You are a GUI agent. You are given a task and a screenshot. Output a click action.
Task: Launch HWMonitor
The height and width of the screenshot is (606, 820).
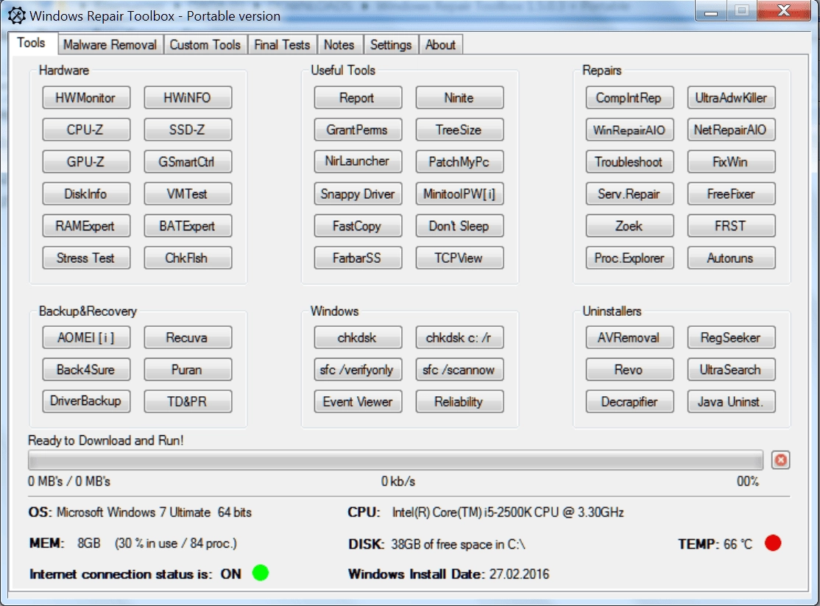[86, 98]
